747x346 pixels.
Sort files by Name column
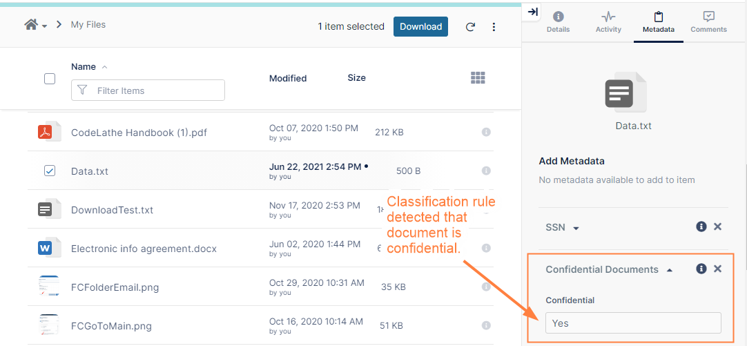[x=84, y=67]
